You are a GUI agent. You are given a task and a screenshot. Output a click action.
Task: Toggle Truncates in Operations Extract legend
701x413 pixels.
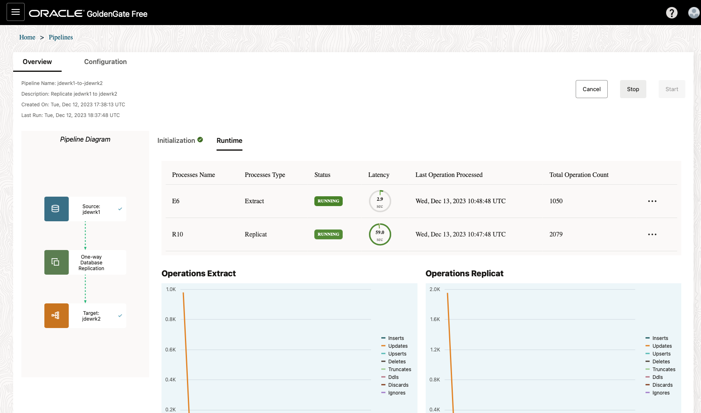click(x=396, y=369)
